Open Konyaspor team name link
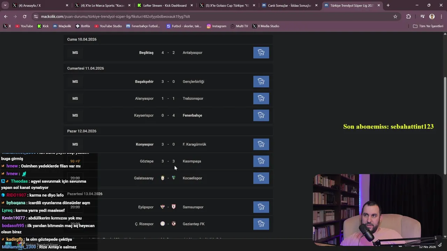This screenshot has height=251, width=447. pyautogui.click(x=145, y=144)
